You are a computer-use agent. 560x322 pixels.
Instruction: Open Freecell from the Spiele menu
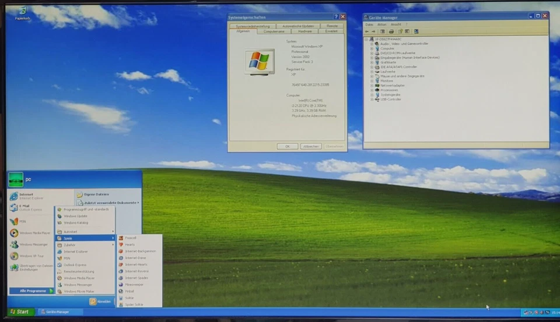click(x=139, y=238)
